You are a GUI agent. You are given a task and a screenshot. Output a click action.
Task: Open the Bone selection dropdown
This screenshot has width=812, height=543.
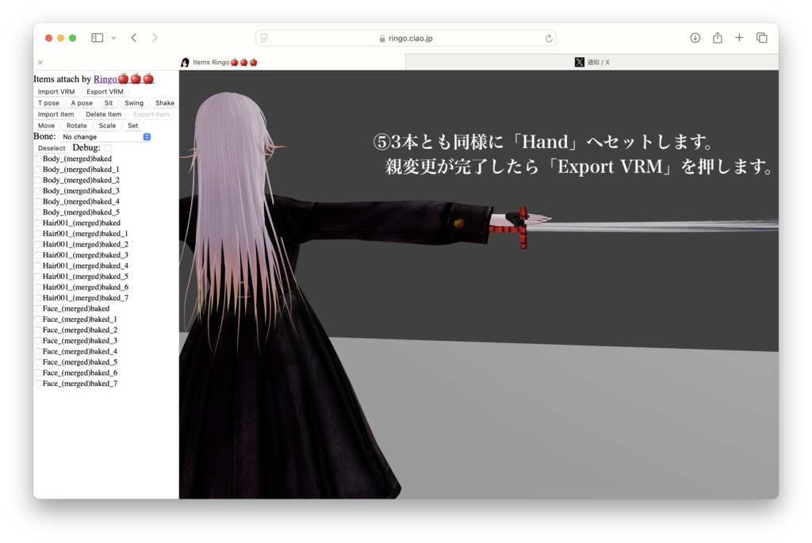click(x=105, y=136)
